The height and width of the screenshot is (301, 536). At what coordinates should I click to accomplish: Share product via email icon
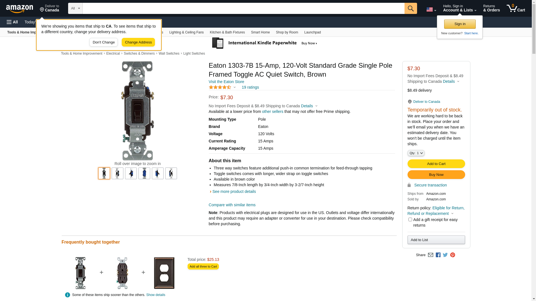pos(430,255)
